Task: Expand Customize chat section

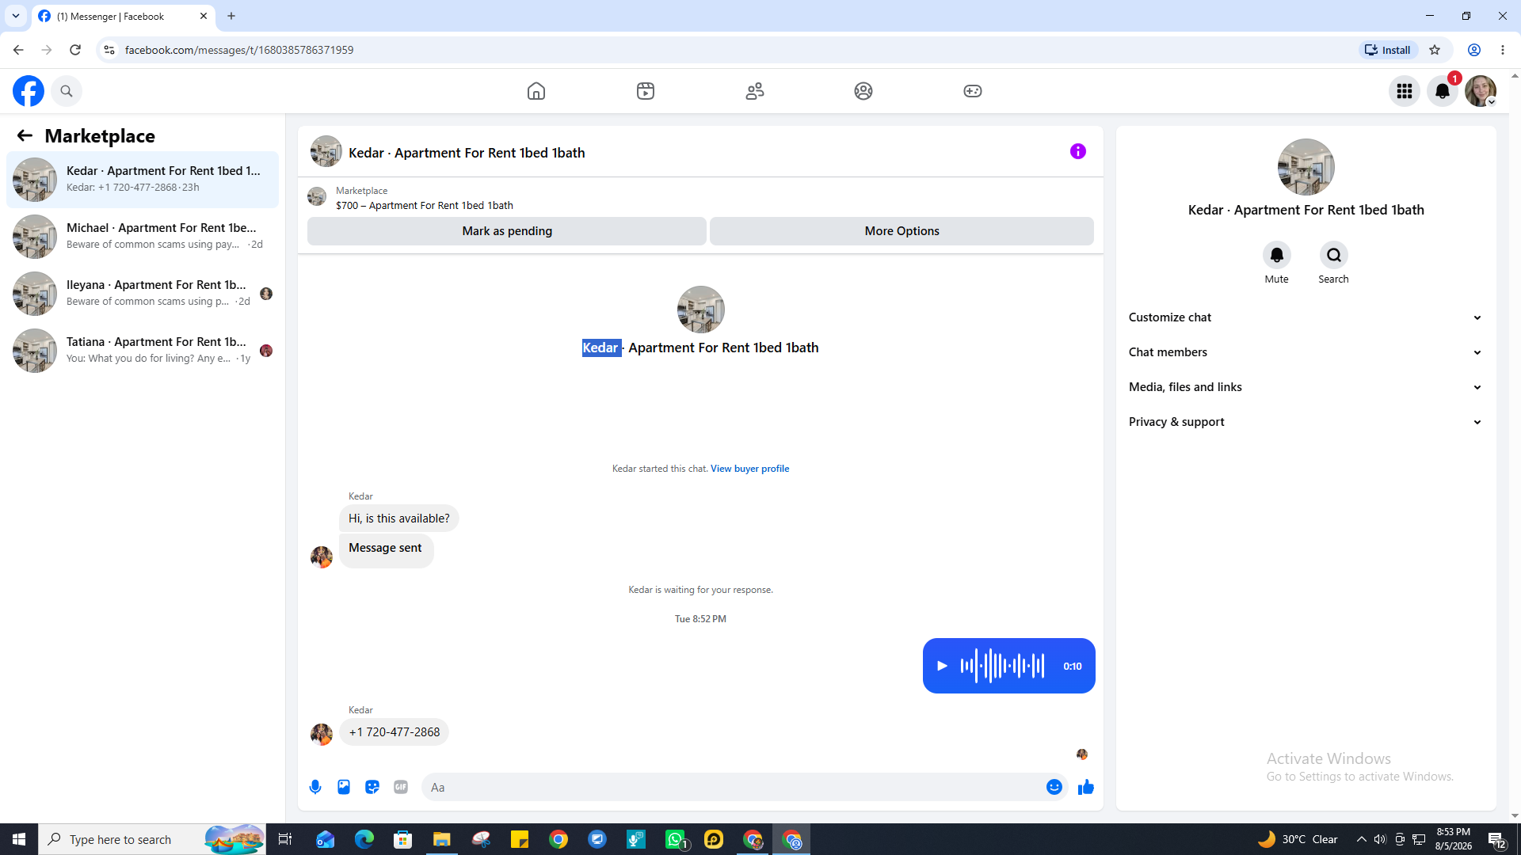Action: click(1306, 317)
